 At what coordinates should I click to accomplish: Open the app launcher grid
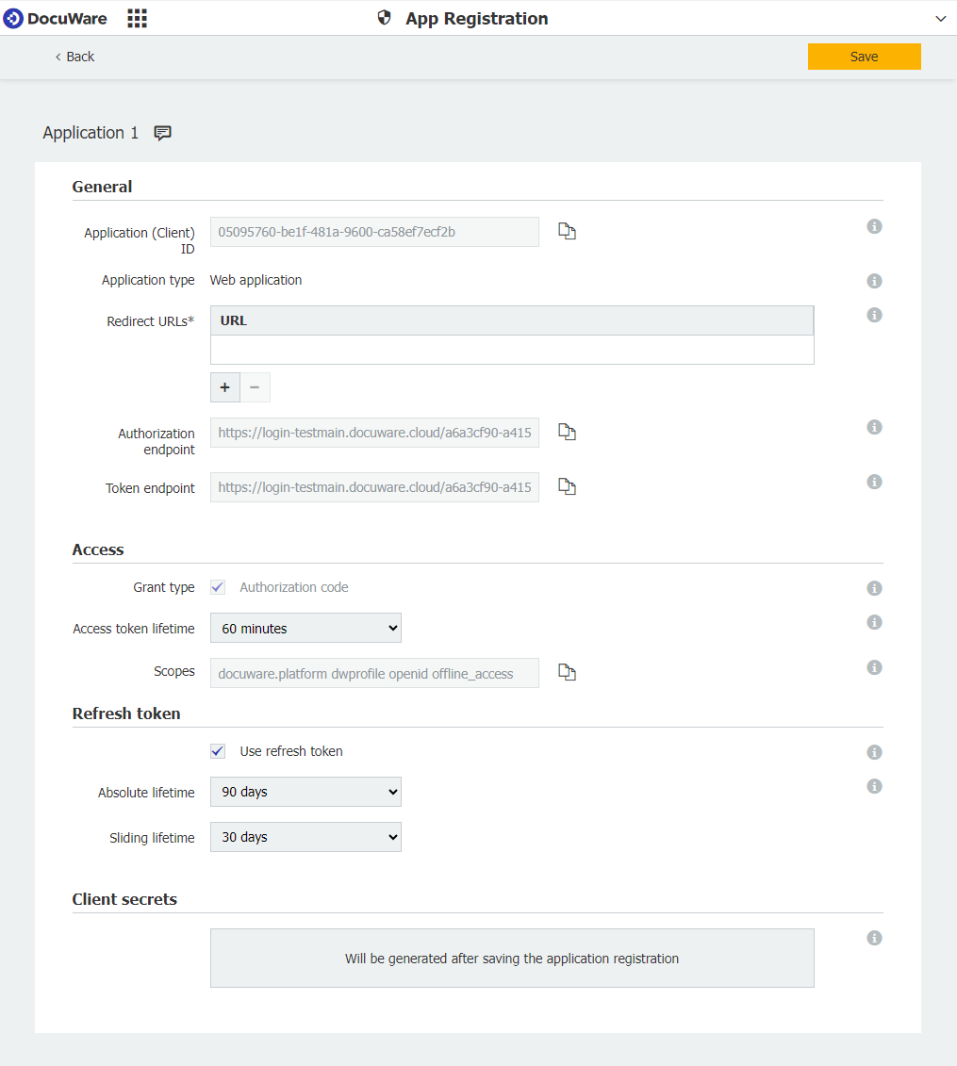point(137,17)
